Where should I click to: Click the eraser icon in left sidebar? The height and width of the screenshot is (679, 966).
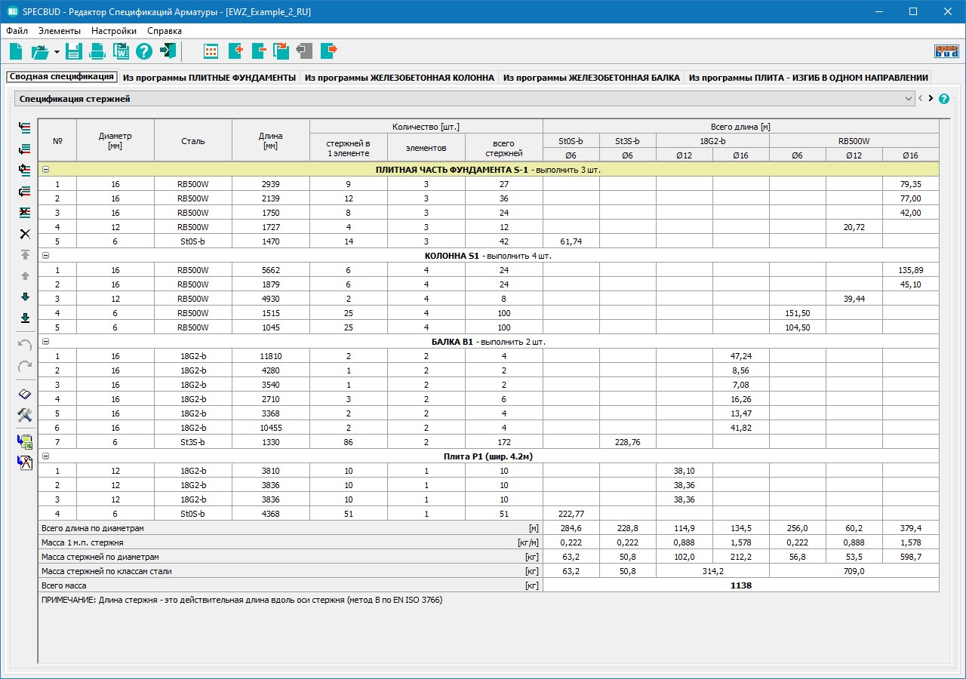coord(25,394)
